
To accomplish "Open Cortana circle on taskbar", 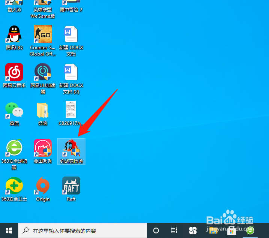I will (x=156, y=231).
